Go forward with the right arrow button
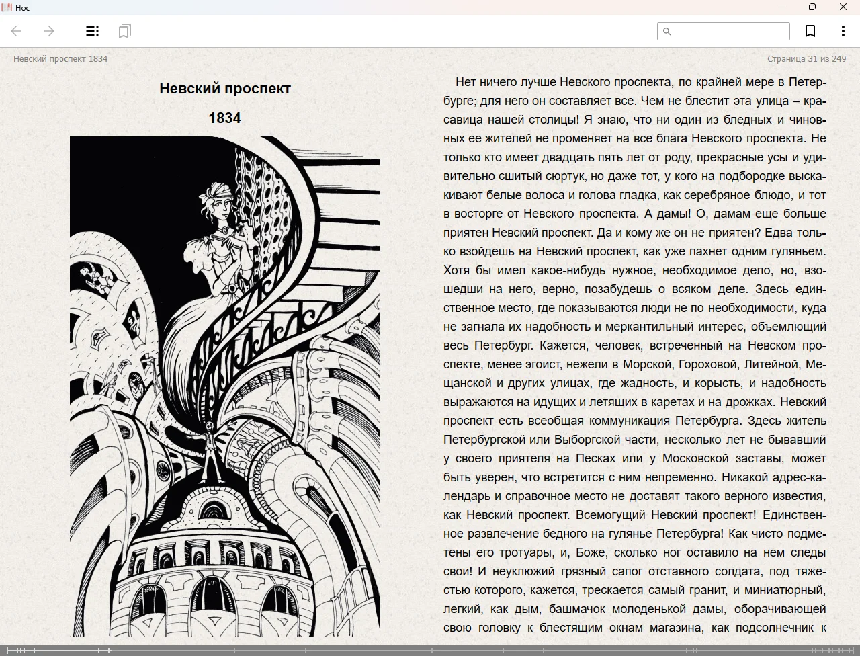The image size is (860, 656). pyautogui.click(x=49, y=31)
